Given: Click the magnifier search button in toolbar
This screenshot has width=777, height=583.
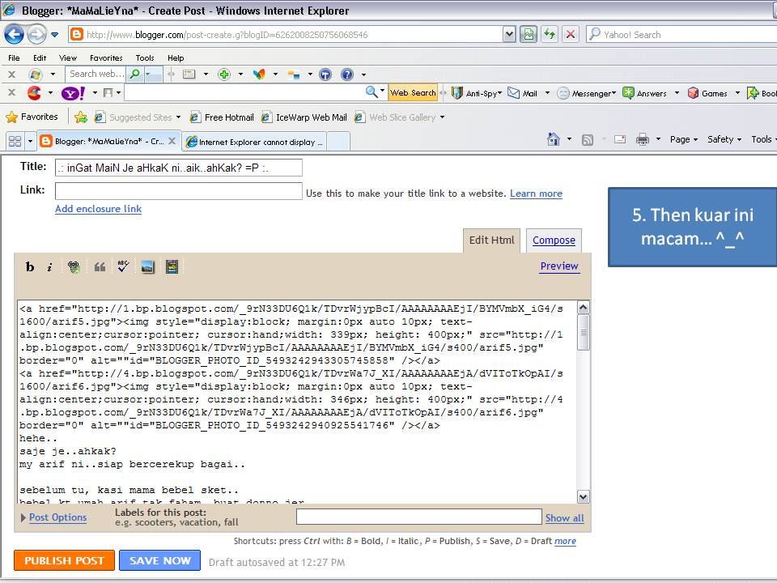Looking at the screenshot, I should [134, 74].
